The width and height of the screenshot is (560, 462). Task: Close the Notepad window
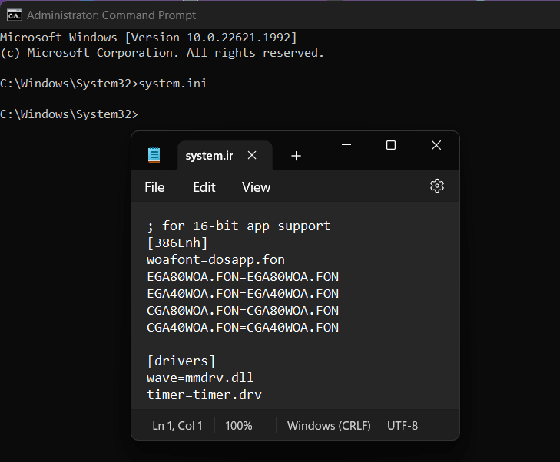coord(436,145)
